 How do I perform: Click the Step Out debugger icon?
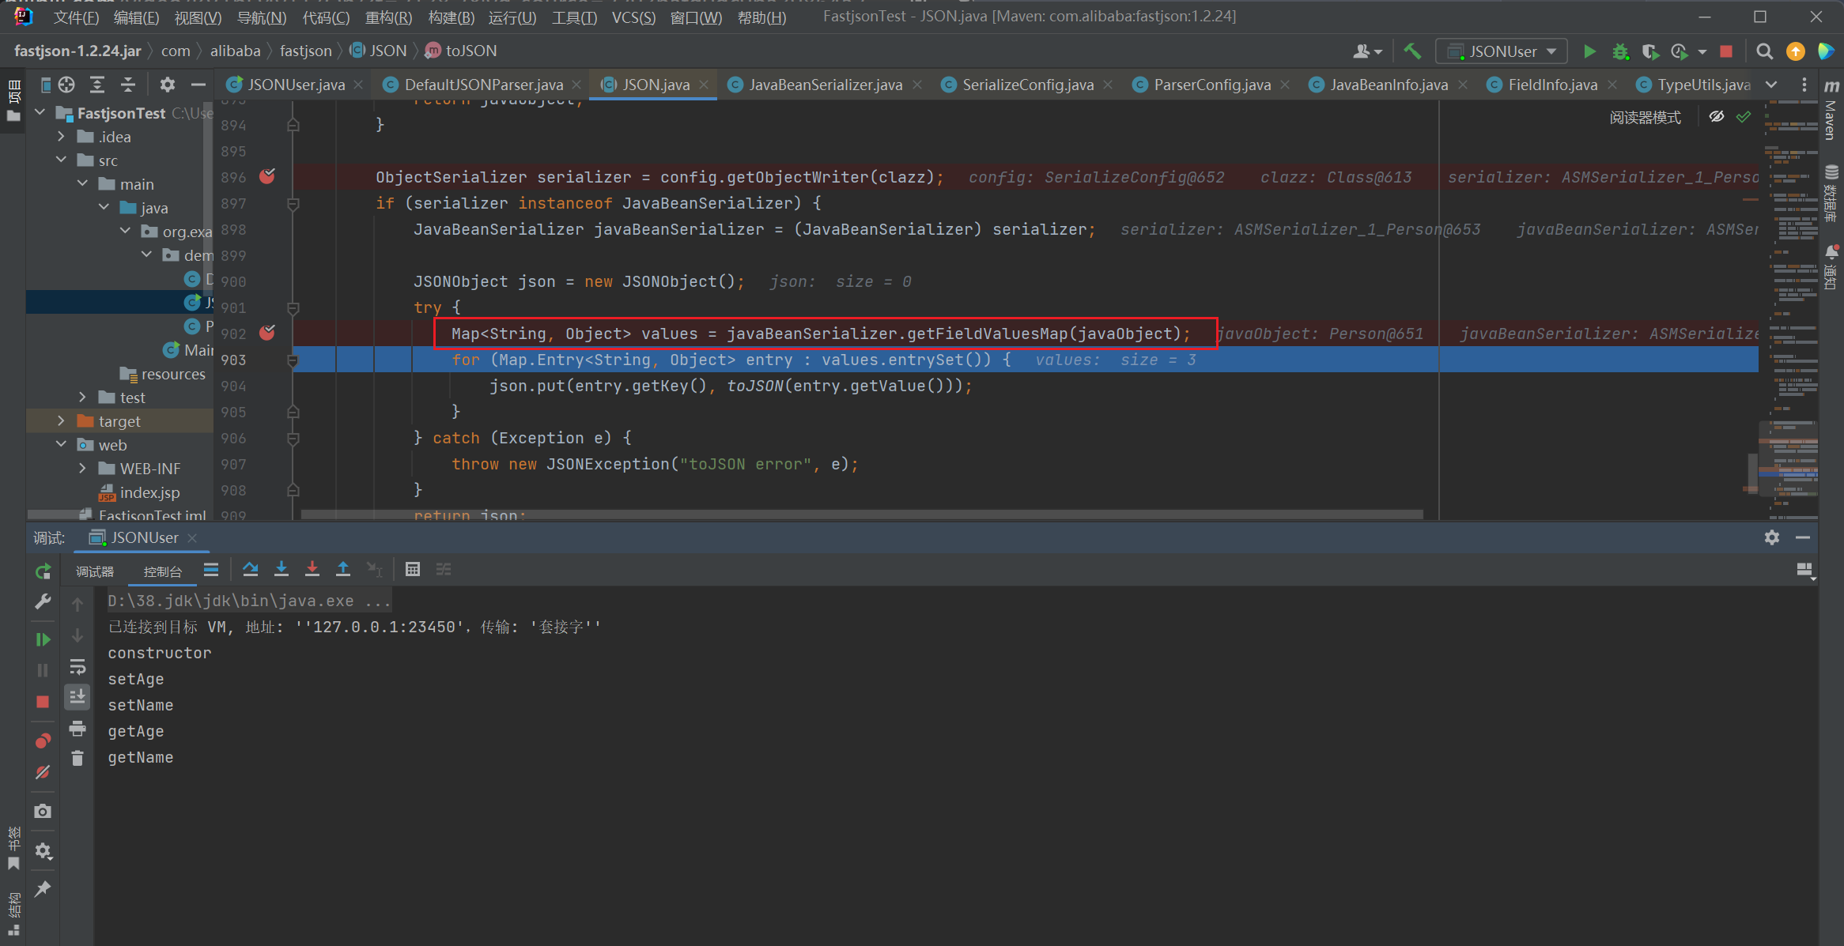tap(343, 569)
